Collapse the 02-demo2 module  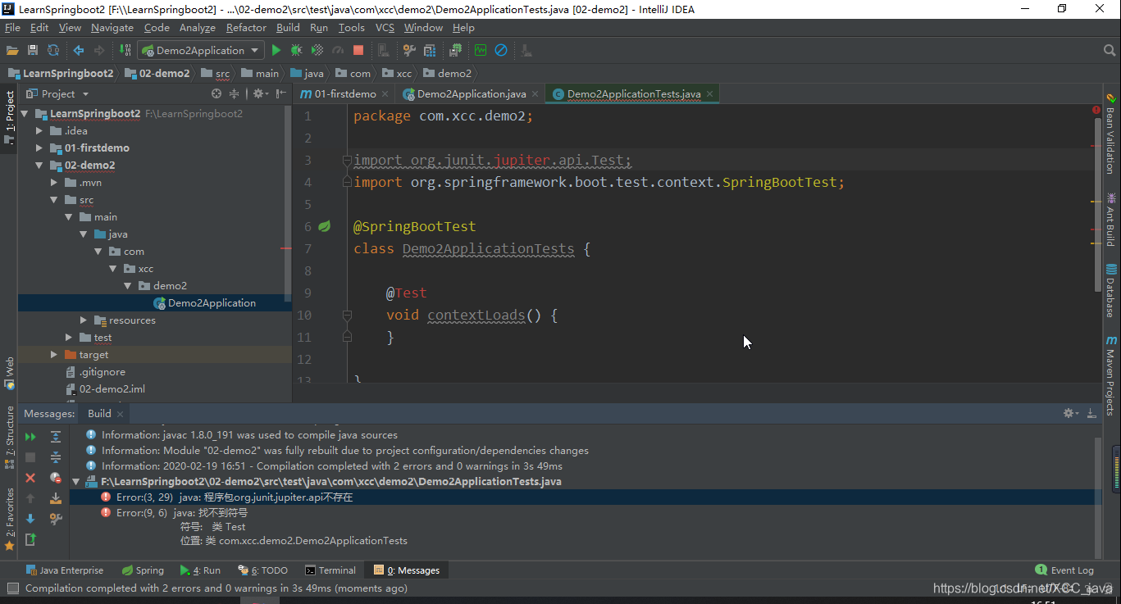(x=39, y=166)
